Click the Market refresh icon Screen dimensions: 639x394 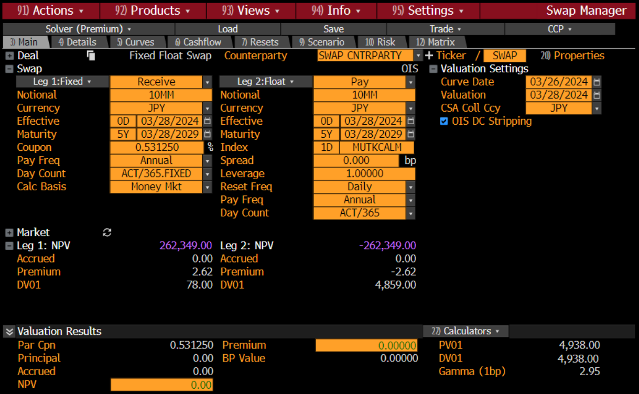coord(107,233)
